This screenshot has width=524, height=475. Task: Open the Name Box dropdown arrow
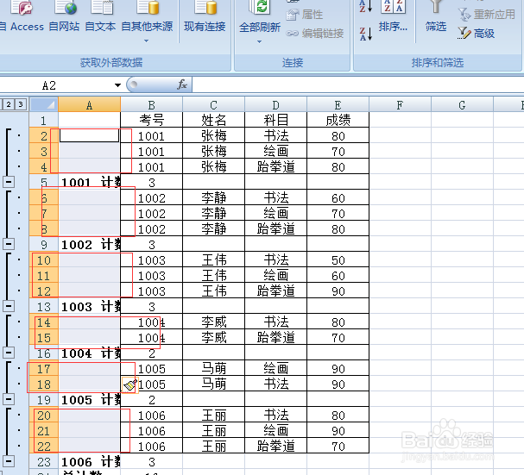pyautogui.click(x=117, y=85)
